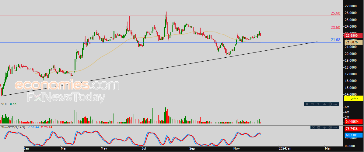Image resolution: width=364 pixels, height=152 pixels.
Task: Click the stochastic D tag 76.7436
Action: [354, 128]
